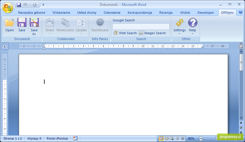Focus the Google Search text box

pyautogui.click(x=141, y=27)
